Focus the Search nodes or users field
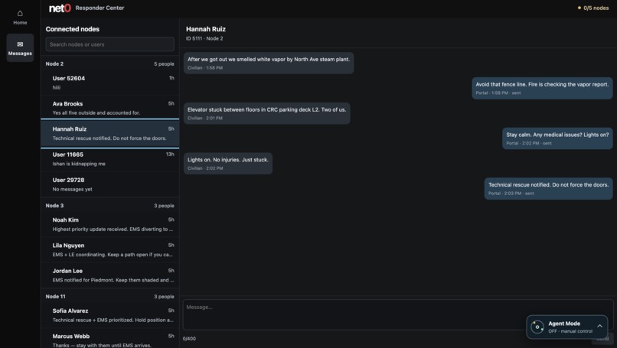Image resolution: width=617 pixels, height=348 pixels. point(109,44)
